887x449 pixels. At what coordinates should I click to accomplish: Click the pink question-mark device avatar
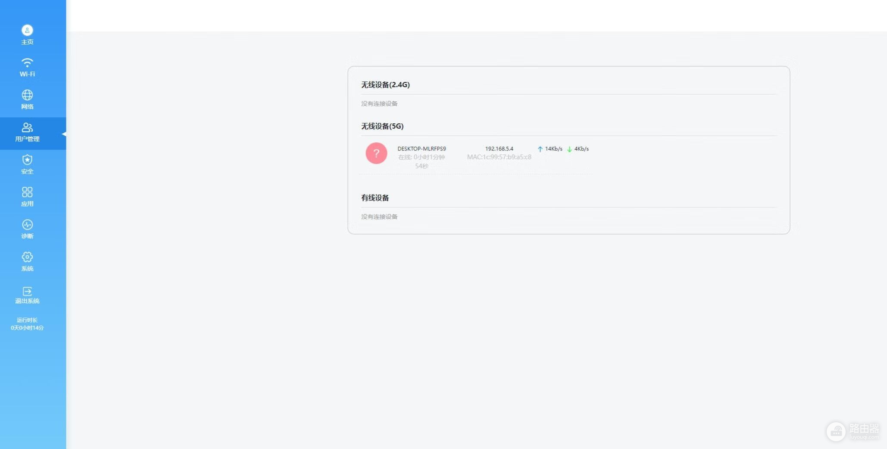(376, 153)
